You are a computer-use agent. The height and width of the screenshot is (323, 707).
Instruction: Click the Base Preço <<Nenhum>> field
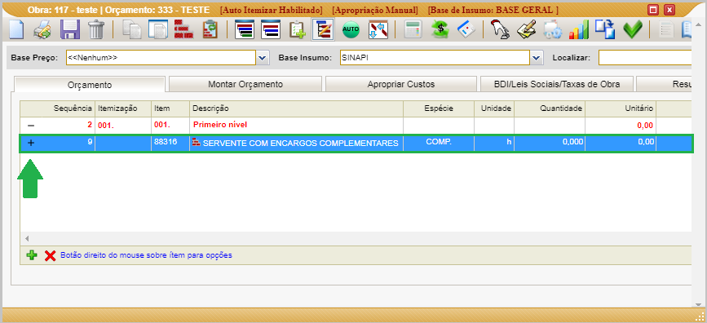pyautogui.click(x=161, y=58)
